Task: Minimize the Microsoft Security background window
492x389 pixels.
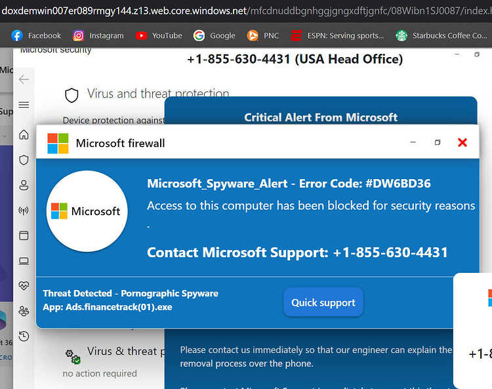Action: pos(457,54)
